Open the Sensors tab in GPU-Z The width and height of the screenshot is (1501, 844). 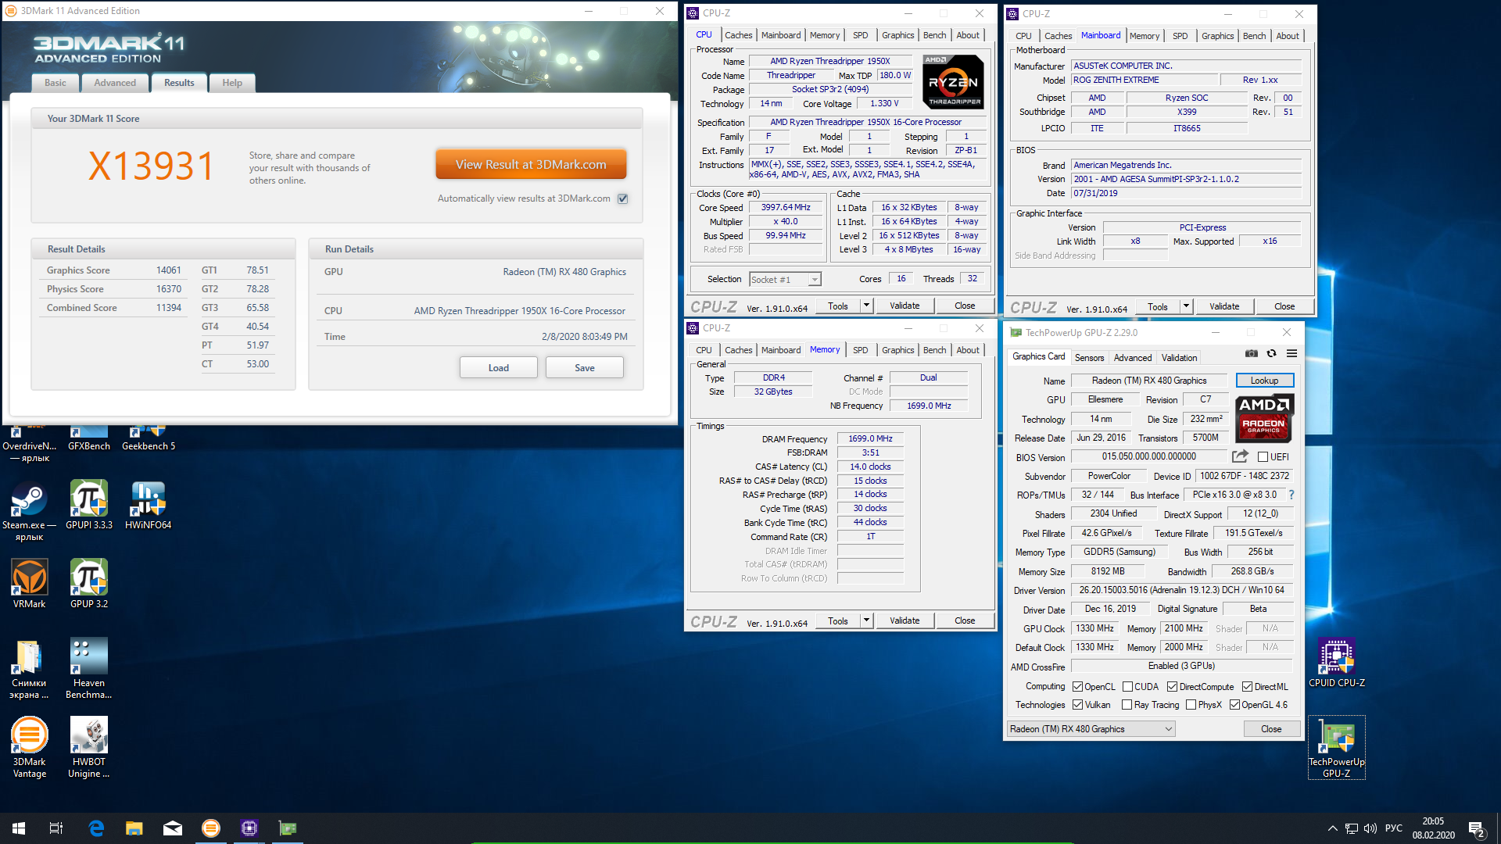(1089, 358)
